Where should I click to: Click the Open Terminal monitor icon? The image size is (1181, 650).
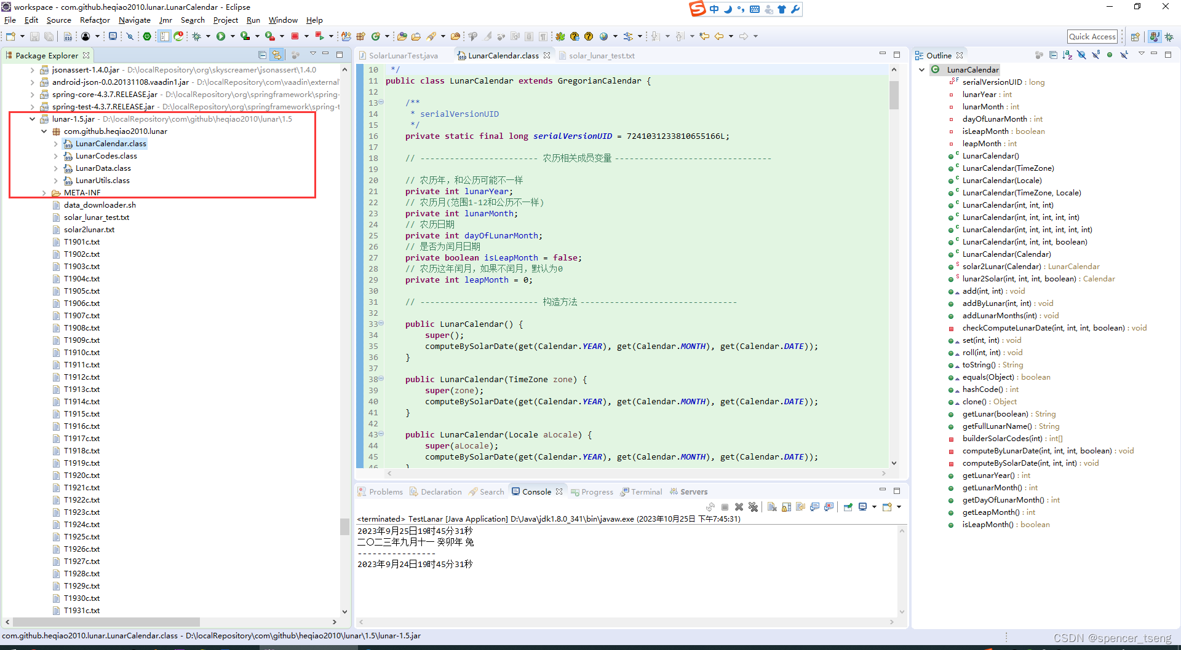pyautogui.click(x=113, y=36)
